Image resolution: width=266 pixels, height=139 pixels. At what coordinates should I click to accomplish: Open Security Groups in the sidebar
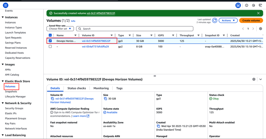pos(14,108)
